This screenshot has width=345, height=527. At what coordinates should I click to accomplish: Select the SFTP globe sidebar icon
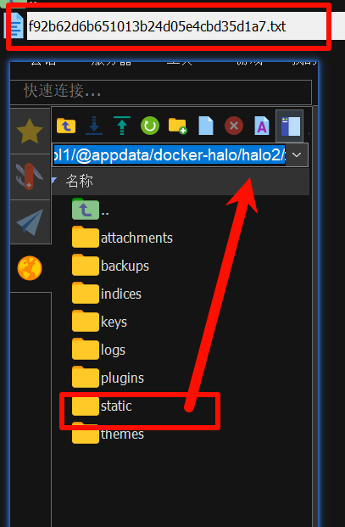click(x=30, y=268)
